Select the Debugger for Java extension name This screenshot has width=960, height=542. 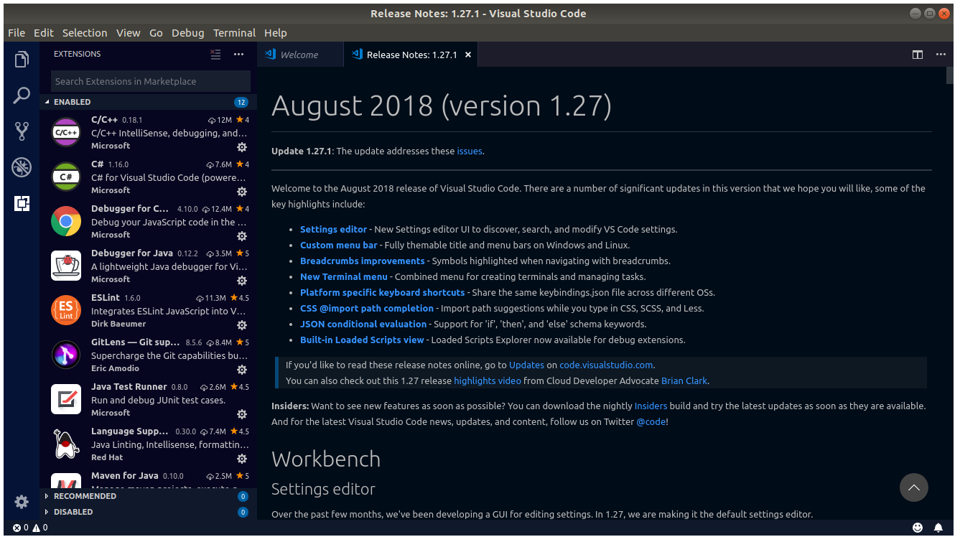[132, 253]
